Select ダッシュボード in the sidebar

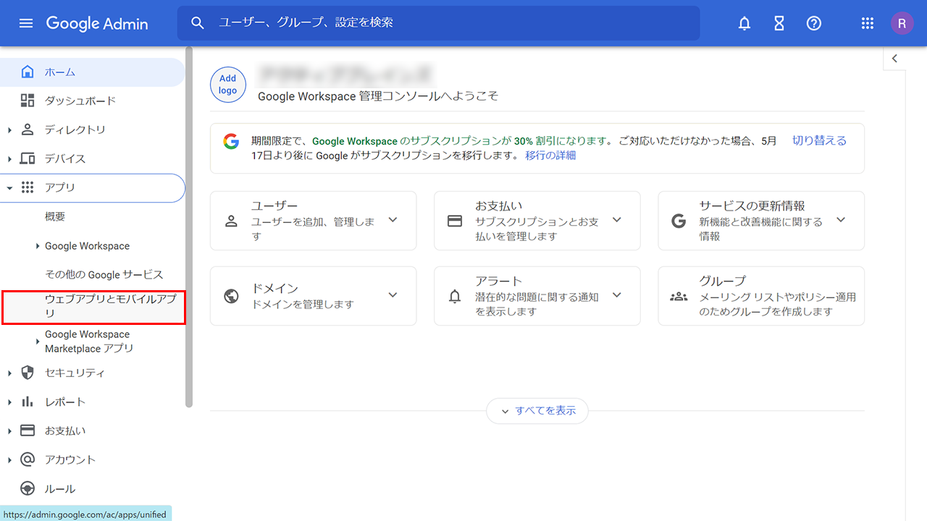[80, 101]
